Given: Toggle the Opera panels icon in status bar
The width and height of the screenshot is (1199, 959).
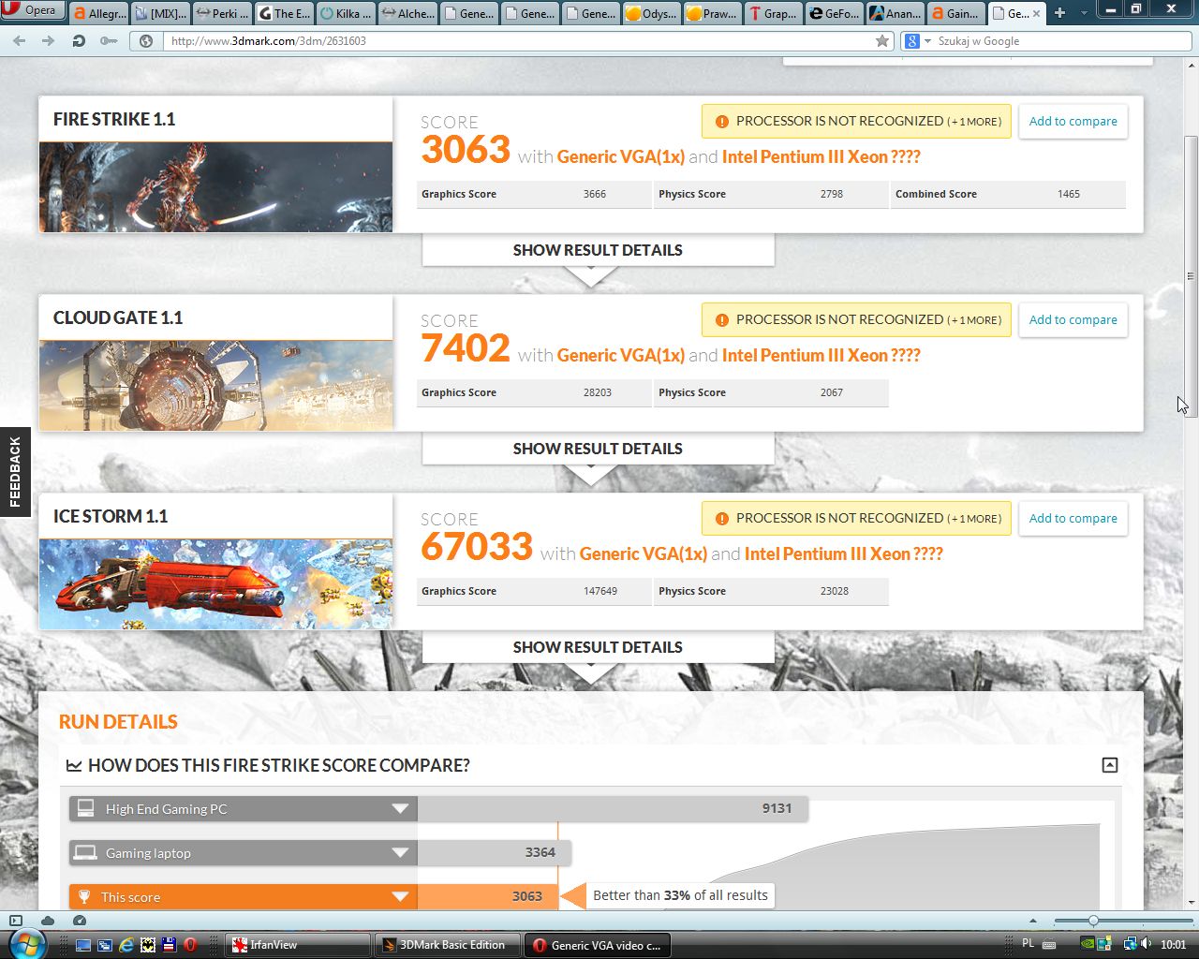Looking at the screenshot, I should [x=15, y=921].
